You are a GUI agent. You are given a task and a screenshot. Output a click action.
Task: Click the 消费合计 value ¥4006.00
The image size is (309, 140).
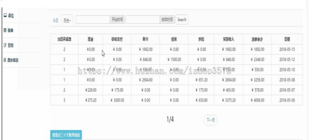[257, 100]
